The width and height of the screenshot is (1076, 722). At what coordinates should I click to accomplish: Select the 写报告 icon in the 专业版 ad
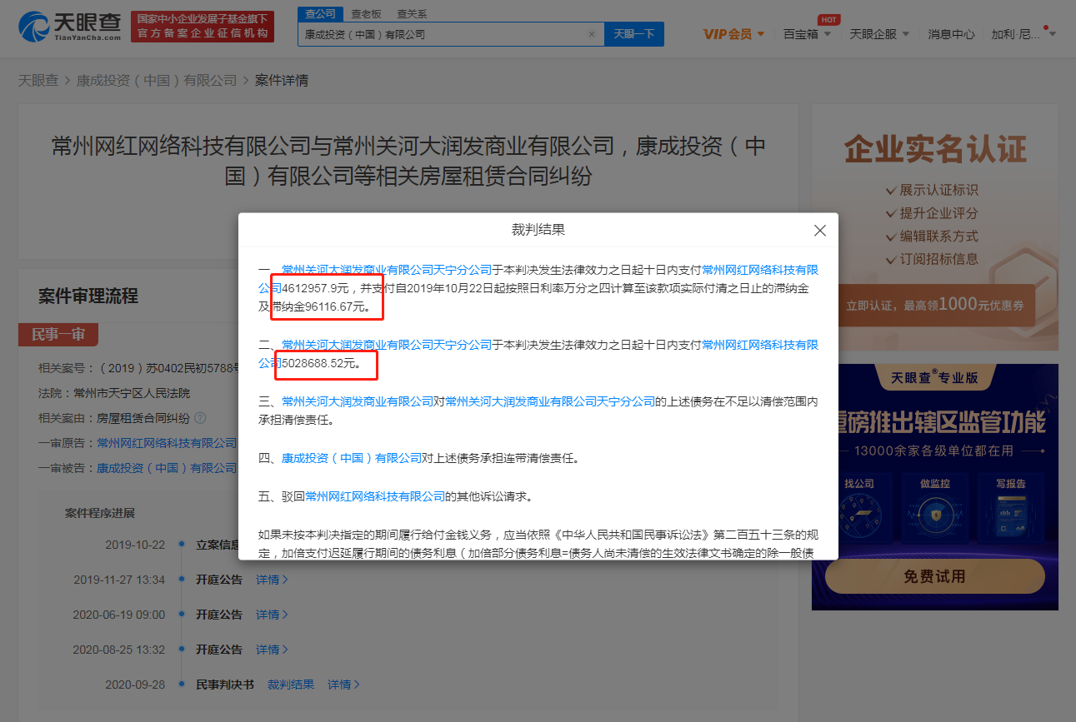click(x=1010, y=510)
